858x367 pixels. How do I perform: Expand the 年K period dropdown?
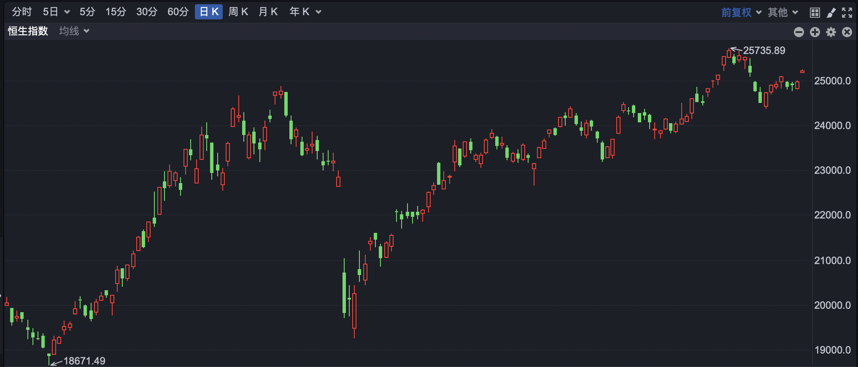(318, 12)
